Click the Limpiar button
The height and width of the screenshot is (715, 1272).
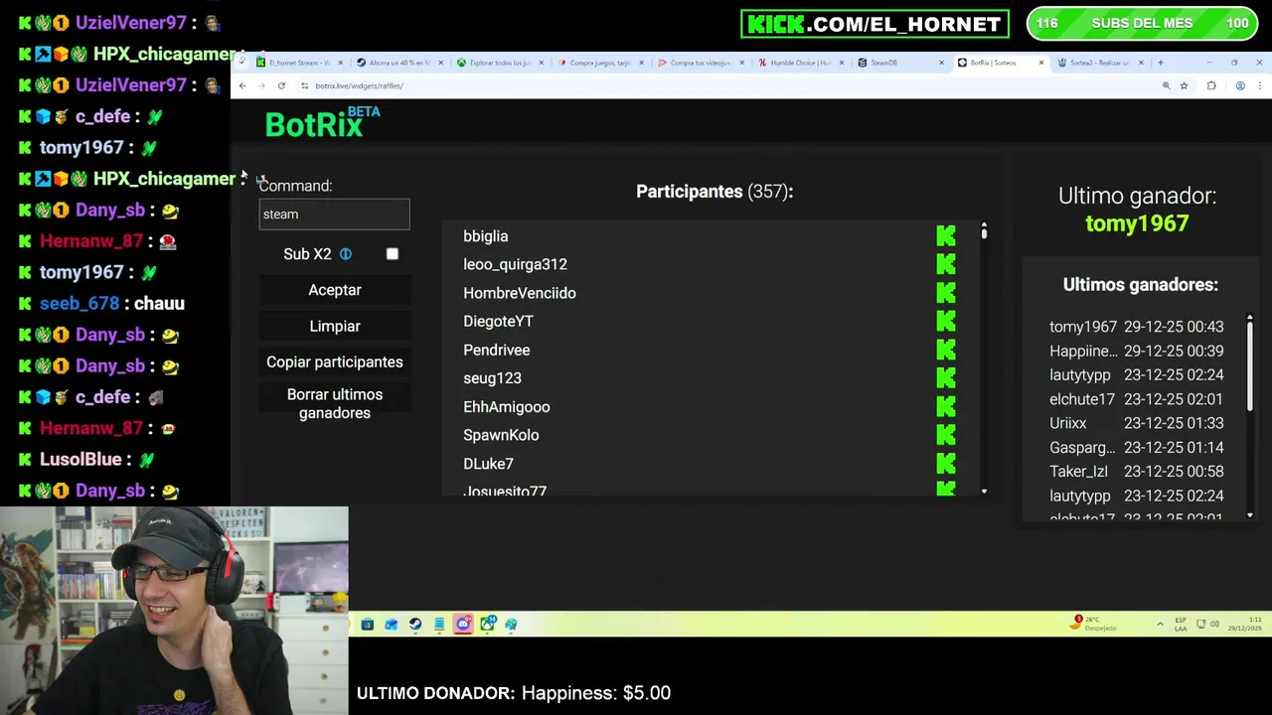point(335,326)
